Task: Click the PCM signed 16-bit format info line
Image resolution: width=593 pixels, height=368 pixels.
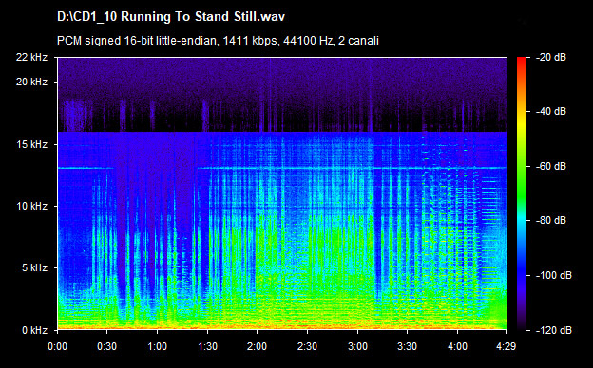Action: (218, 41)
